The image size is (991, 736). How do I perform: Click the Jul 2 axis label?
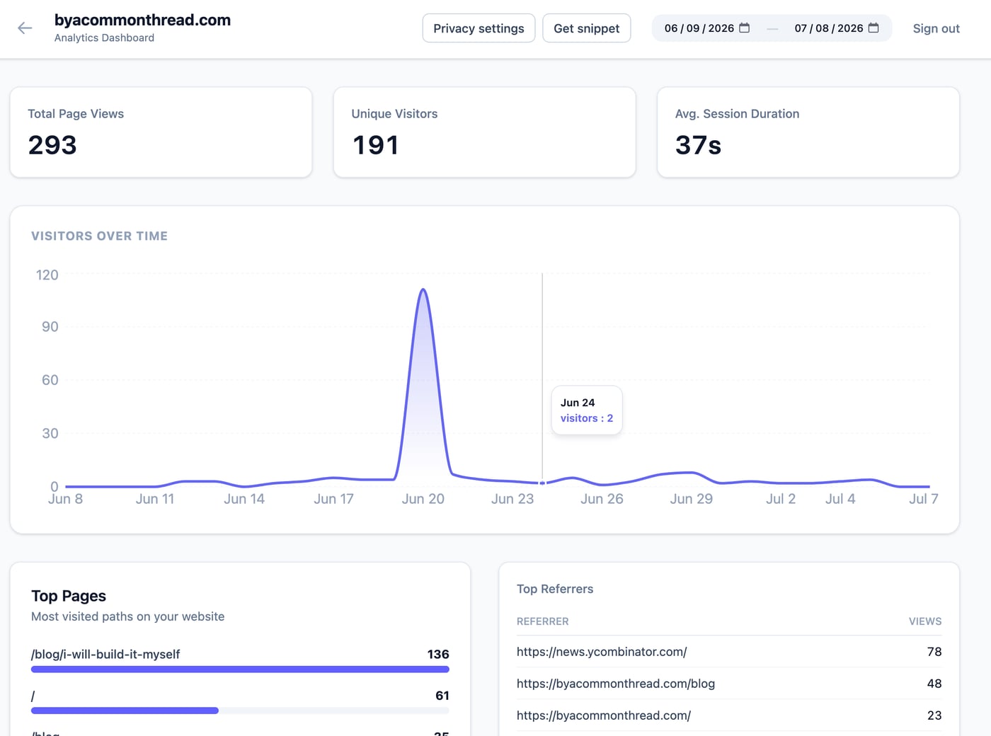click(x=781, y=499)
